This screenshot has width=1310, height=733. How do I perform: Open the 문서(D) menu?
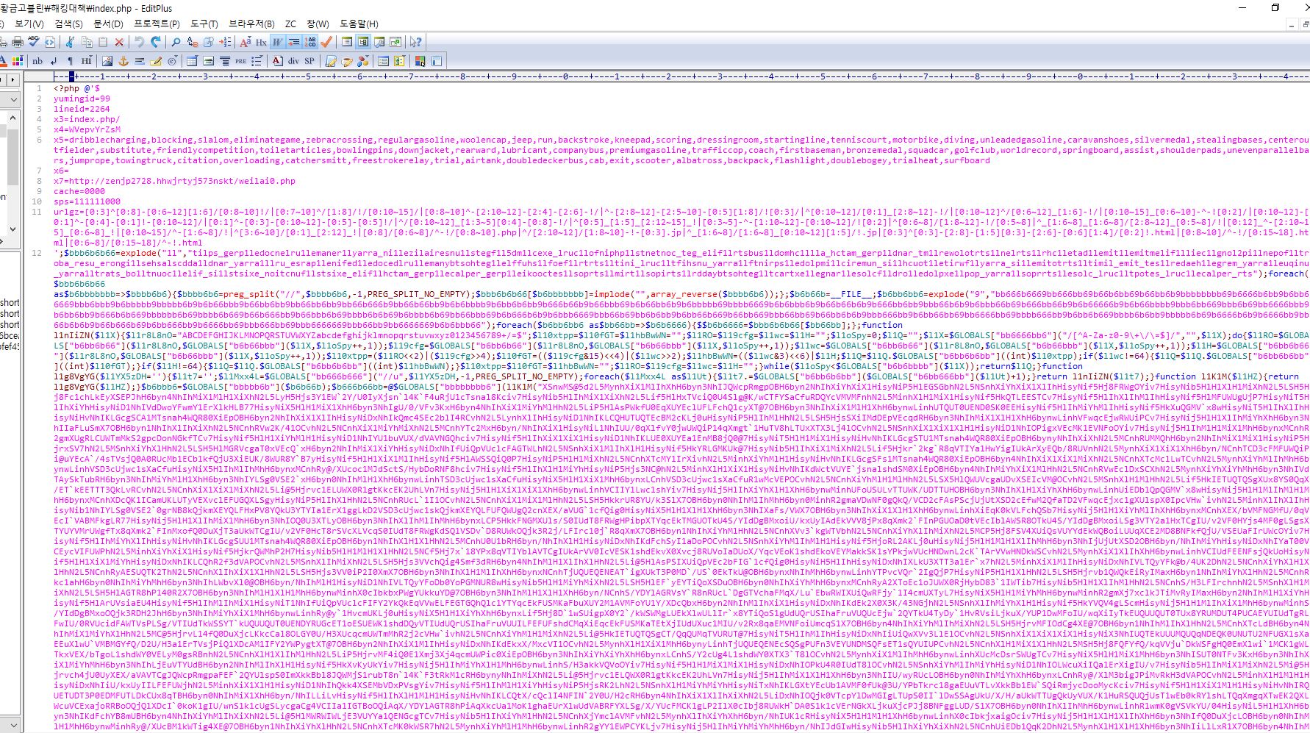coord(108,24)
